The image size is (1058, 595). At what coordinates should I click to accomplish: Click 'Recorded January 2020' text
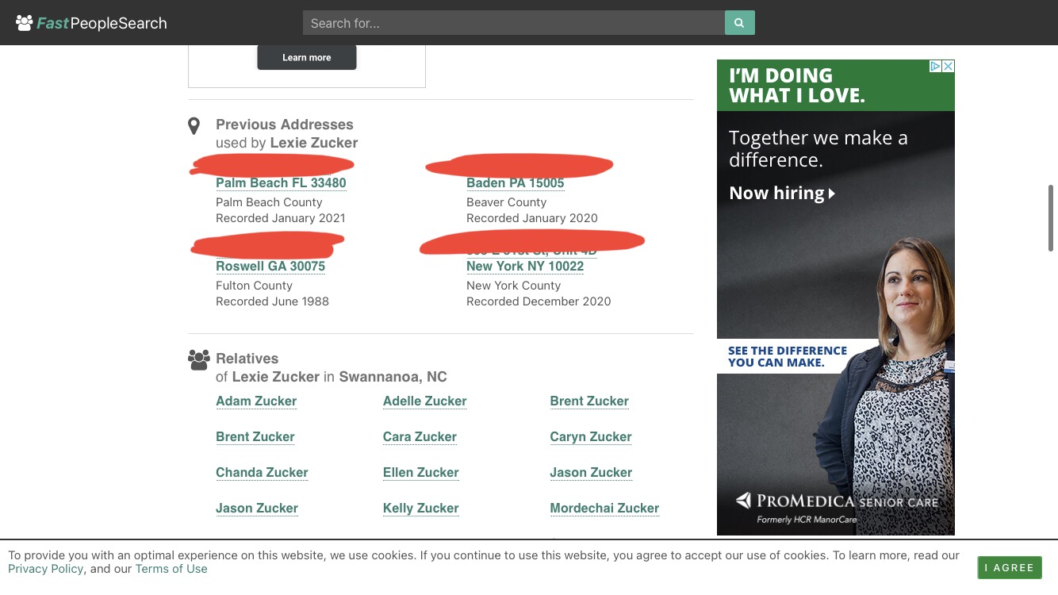(532, 218)
